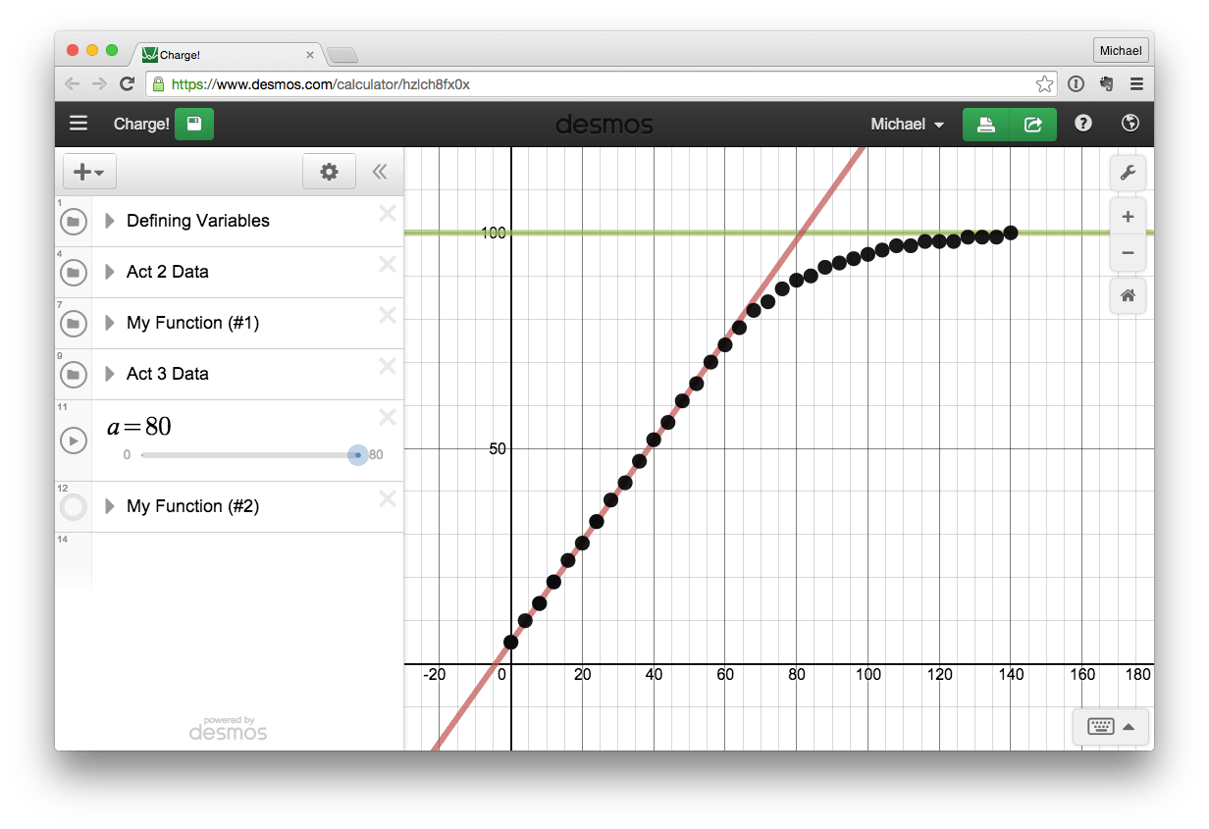Open a new browser tab
This screenshot has width=1209, height=829.
tap(342, 55)
